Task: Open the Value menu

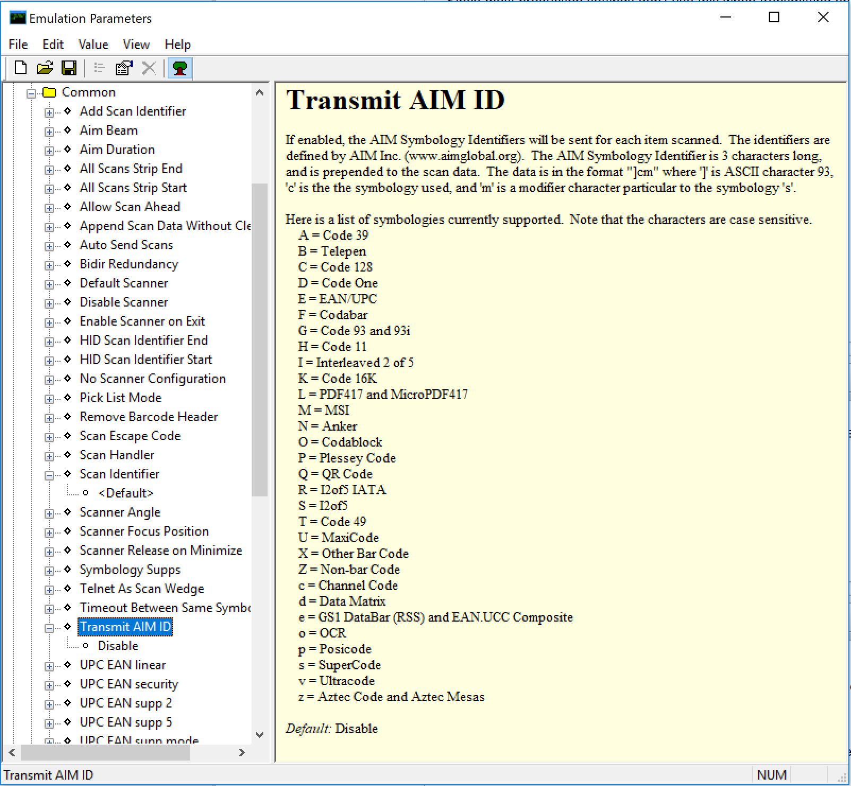Action: 93,45
